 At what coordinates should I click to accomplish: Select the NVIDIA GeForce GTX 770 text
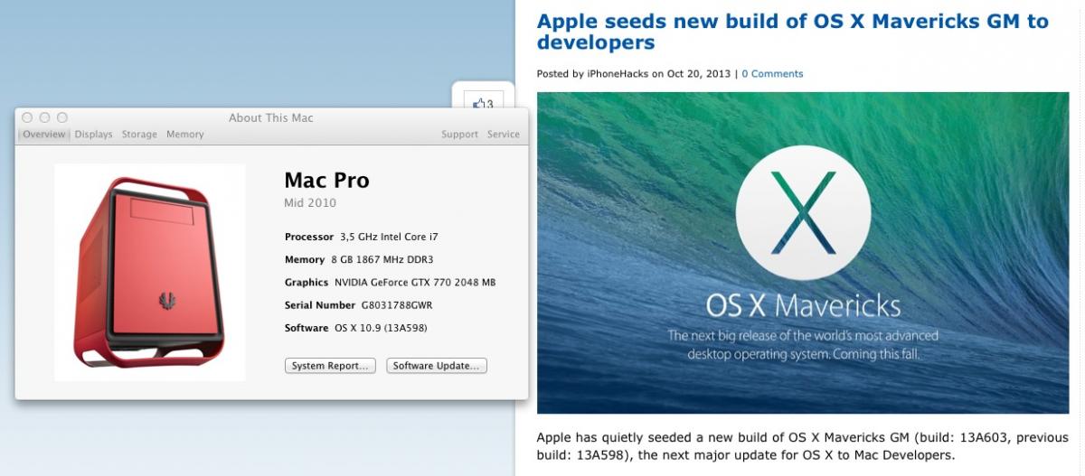(x=415, y=283)
